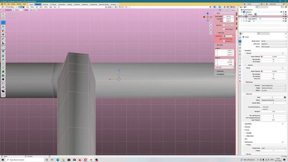This screenshot has height=162, width=288.
Task: Activate the Measure ruler tool
Action: click(x=3, y=43)
